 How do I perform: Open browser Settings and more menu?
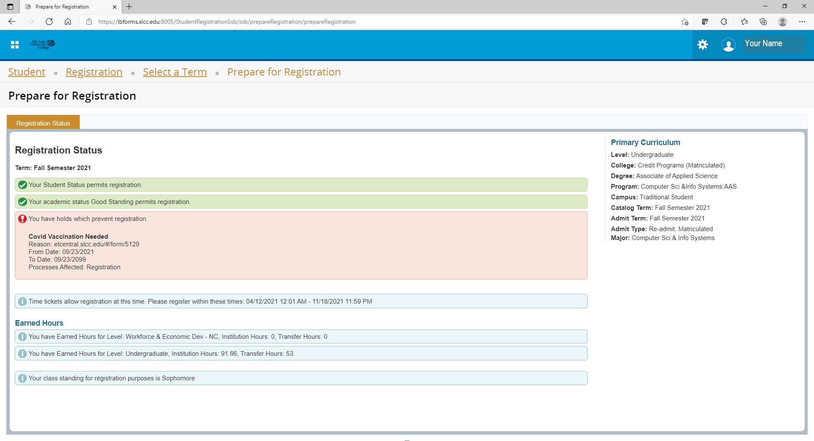pyautogui.click(x=802, y=22)
